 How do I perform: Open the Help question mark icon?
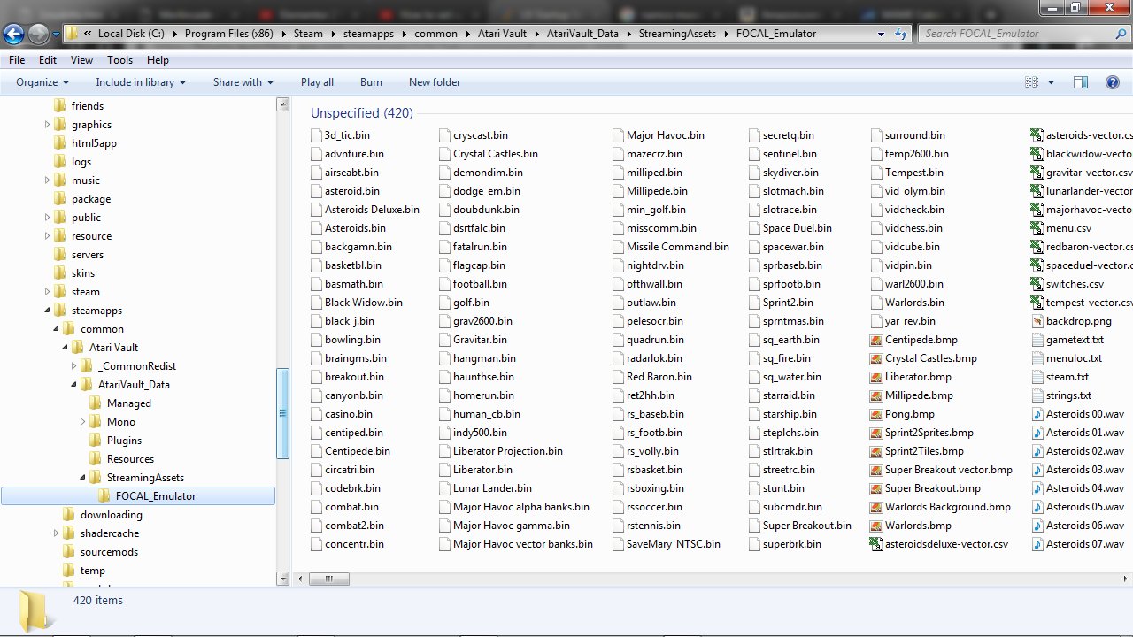coord(1113,82)
